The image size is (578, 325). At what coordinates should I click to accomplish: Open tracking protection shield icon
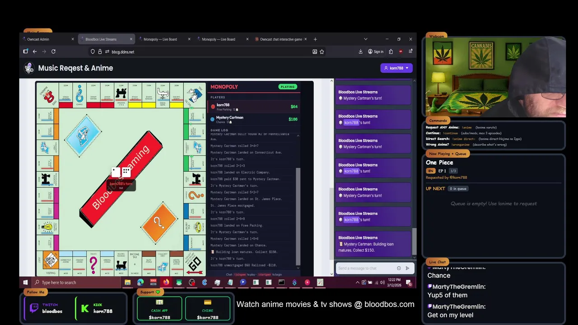pyautogui.click(x=93, y=51)
